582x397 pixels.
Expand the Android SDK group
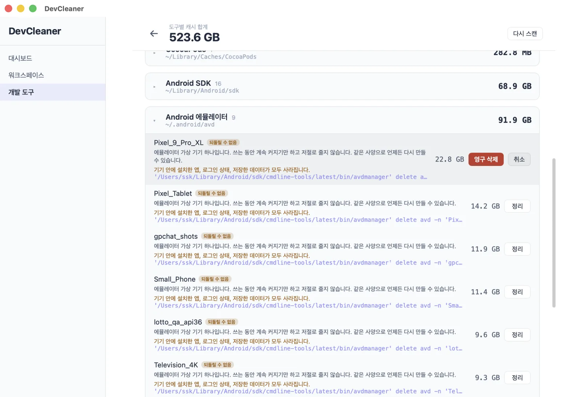(155, 87)
